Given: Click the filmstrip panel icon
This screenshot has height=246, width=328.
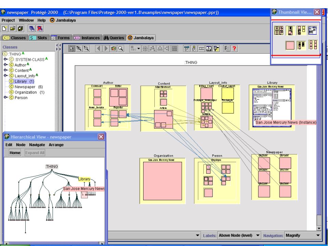Looking at the screenshot, I should (x=202, y=49).
